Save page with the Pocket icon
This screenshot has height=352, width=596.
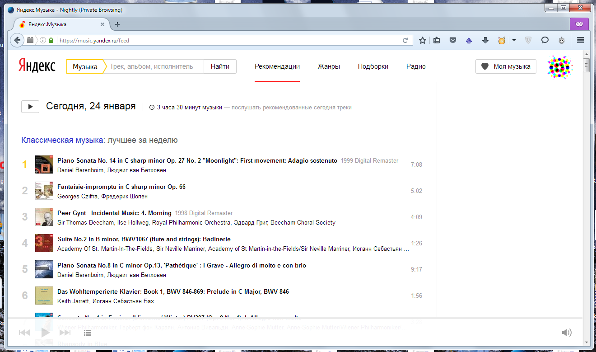tap(453, 40)
